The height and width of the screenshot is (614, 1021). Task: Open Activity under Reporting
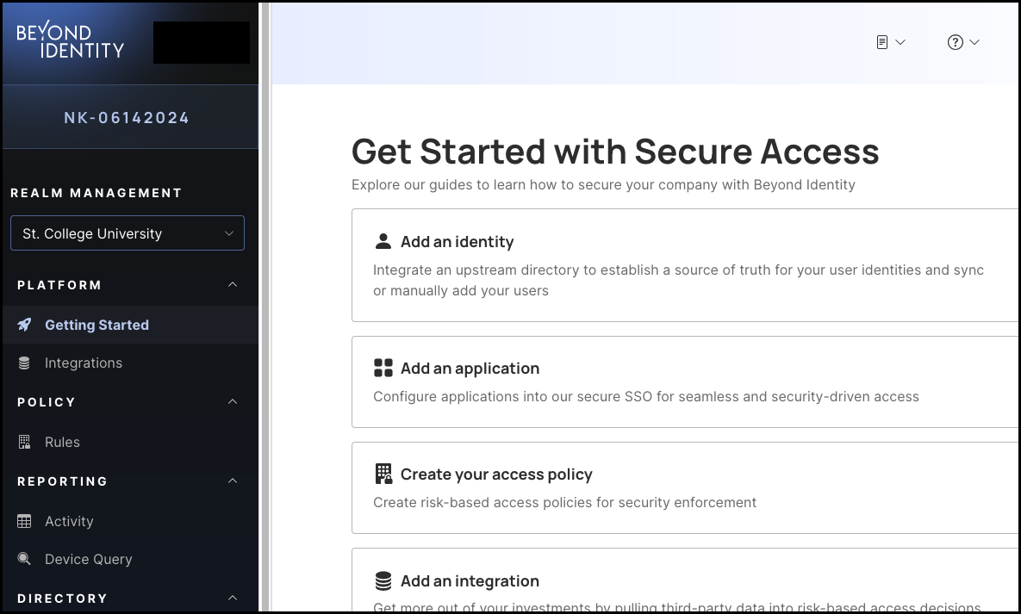(x=130, y=521)
